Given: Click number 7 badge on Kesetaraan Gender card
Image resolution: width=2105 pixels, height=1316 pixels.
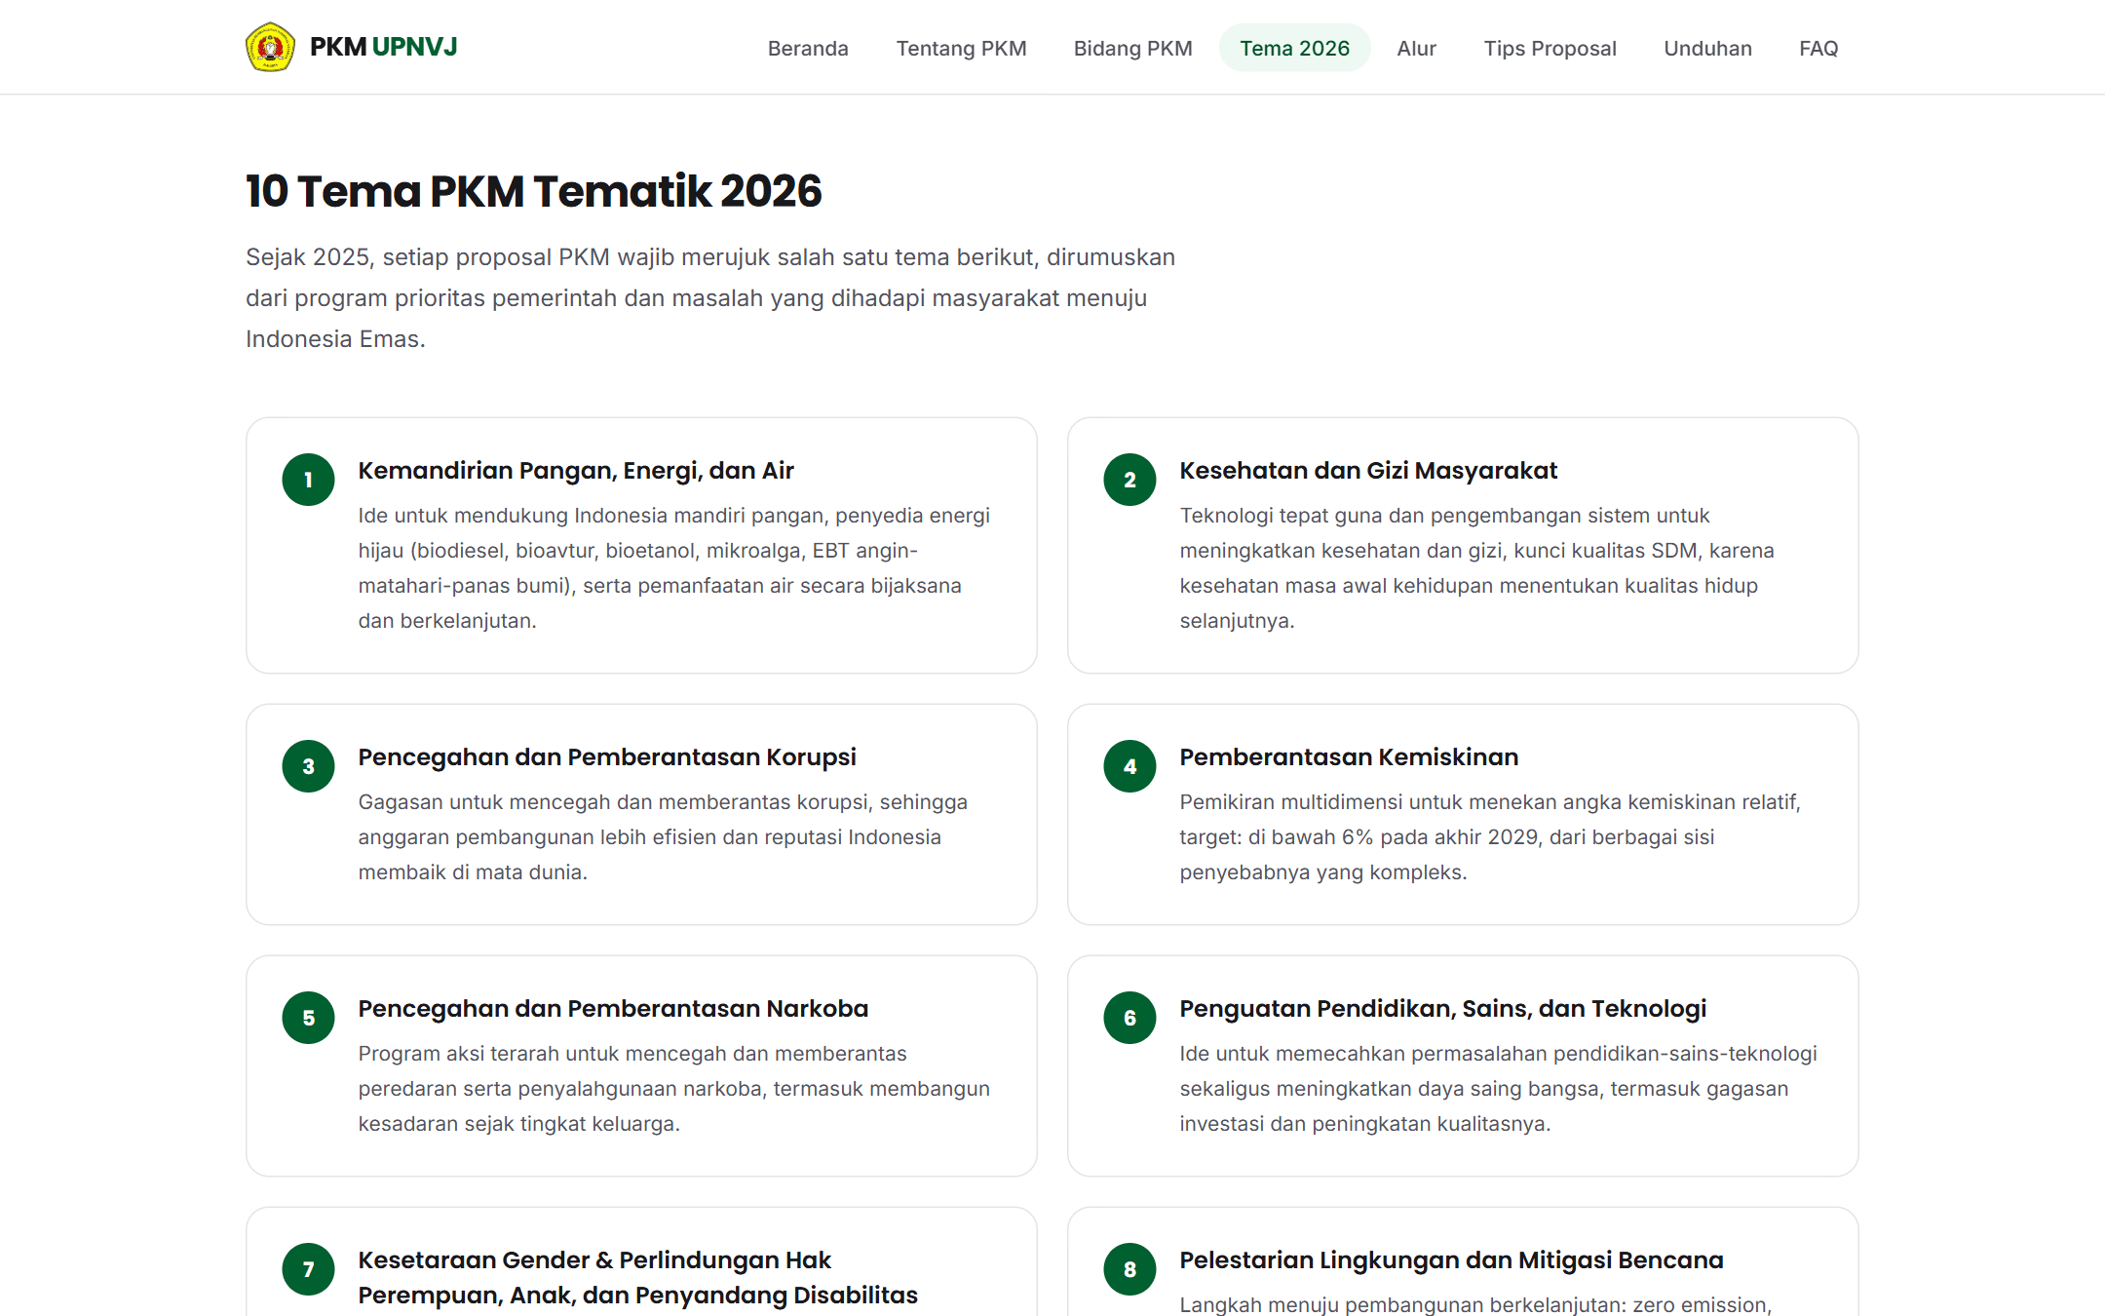Looking at the screenshot, I should click(x=308, y=1269).
